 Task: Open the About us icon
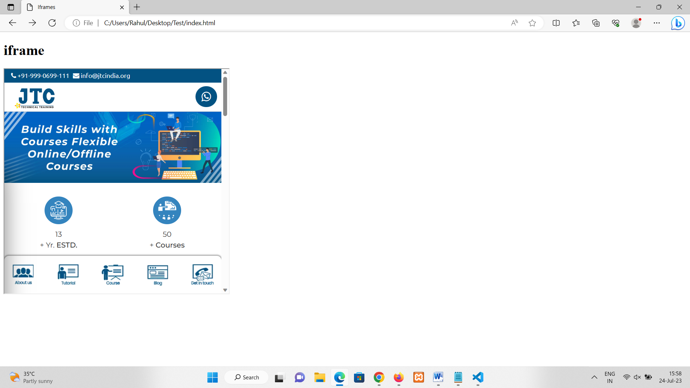(23, 274)
